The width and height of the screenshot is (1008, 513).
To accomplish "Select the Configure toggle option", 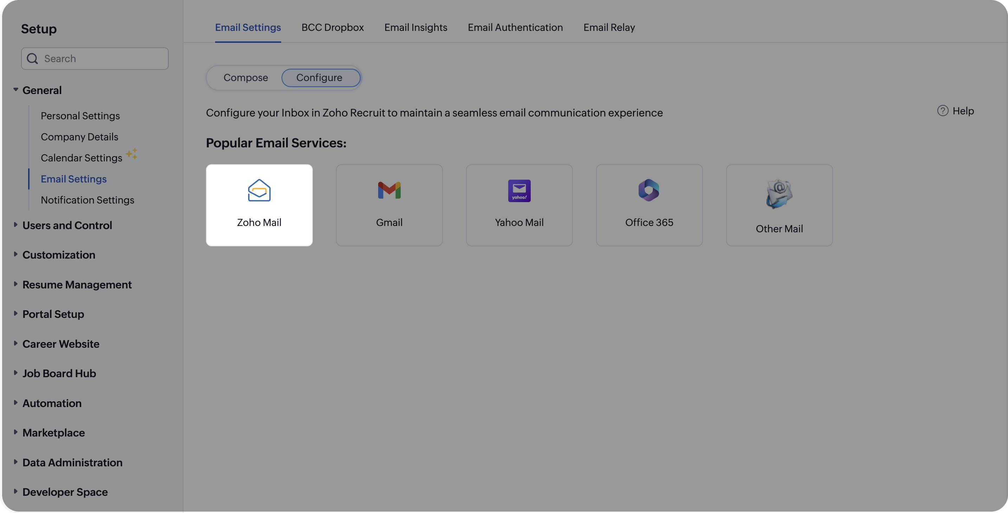I will click(321, 78).
